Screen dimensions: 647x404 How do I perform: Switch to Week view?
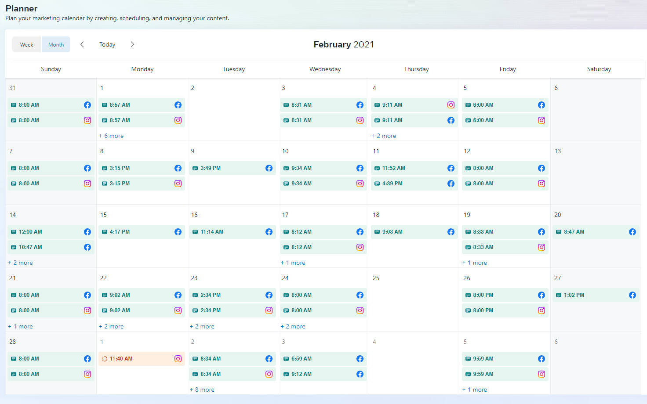pyautogui.click(x=27, y=44)
